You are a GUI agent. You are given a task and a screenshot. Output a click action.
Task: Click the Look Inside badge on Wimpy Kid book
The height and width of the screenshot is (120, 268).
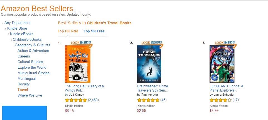(x=81, y=43)
